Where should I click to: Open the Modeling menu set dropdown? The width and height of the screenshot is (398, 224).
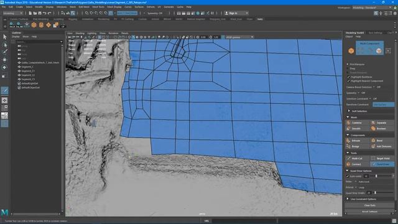[12, 13]
